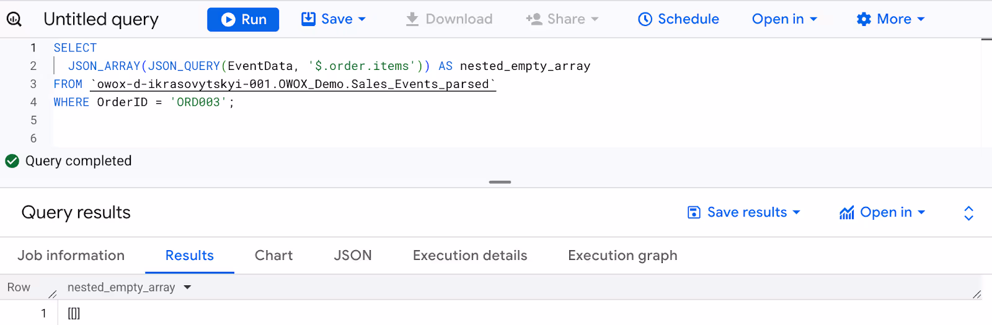The image size is (992, 325).
Task: Open the Save dropdown
Action: [334, 19]
